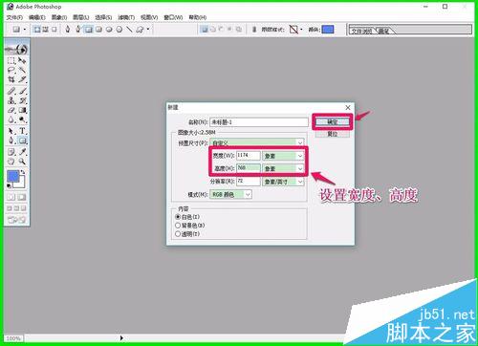
Task: Reset to default colors icon
Action: pyautogui.click(x=9, y=185)
